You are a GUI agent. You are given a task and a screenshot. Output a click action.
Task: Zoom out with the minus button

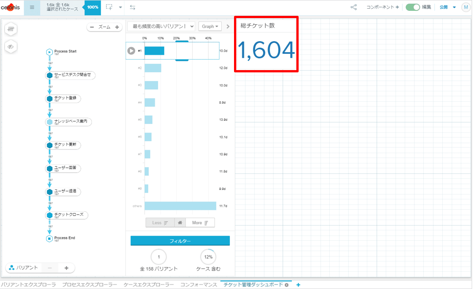tap(92, 27)
